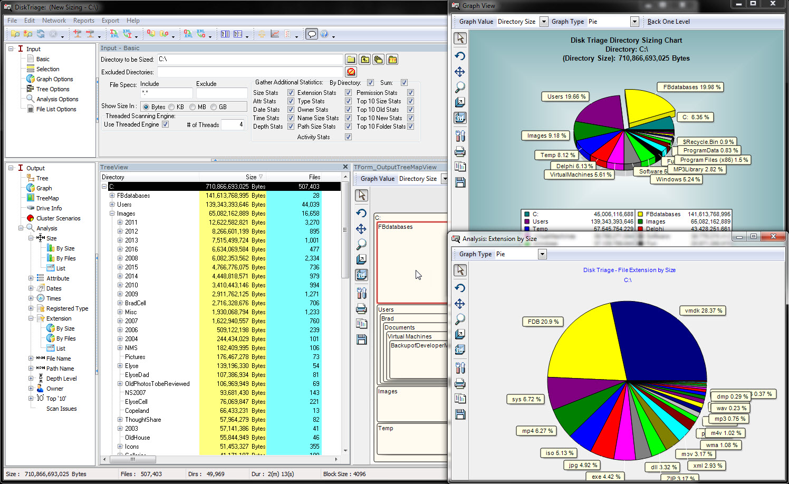
Task: Expand the 2011 folder in TreeView
Action: 120,222
